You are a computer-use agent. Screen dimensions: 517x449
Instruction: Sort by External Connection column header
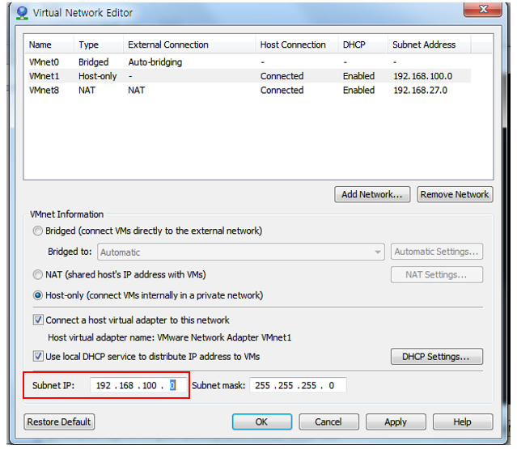pos(189,44)
